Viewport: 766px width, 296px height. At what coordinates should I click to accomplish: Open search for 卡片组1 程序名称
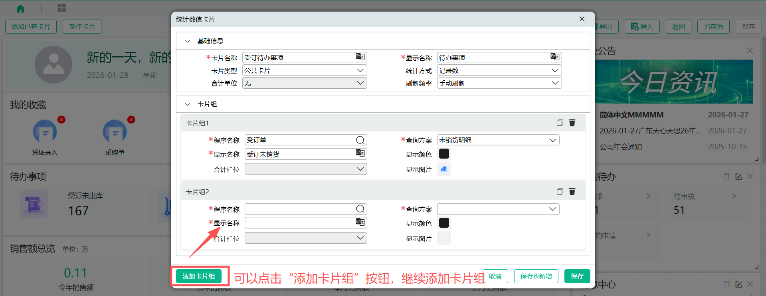(x=360, y=140)
